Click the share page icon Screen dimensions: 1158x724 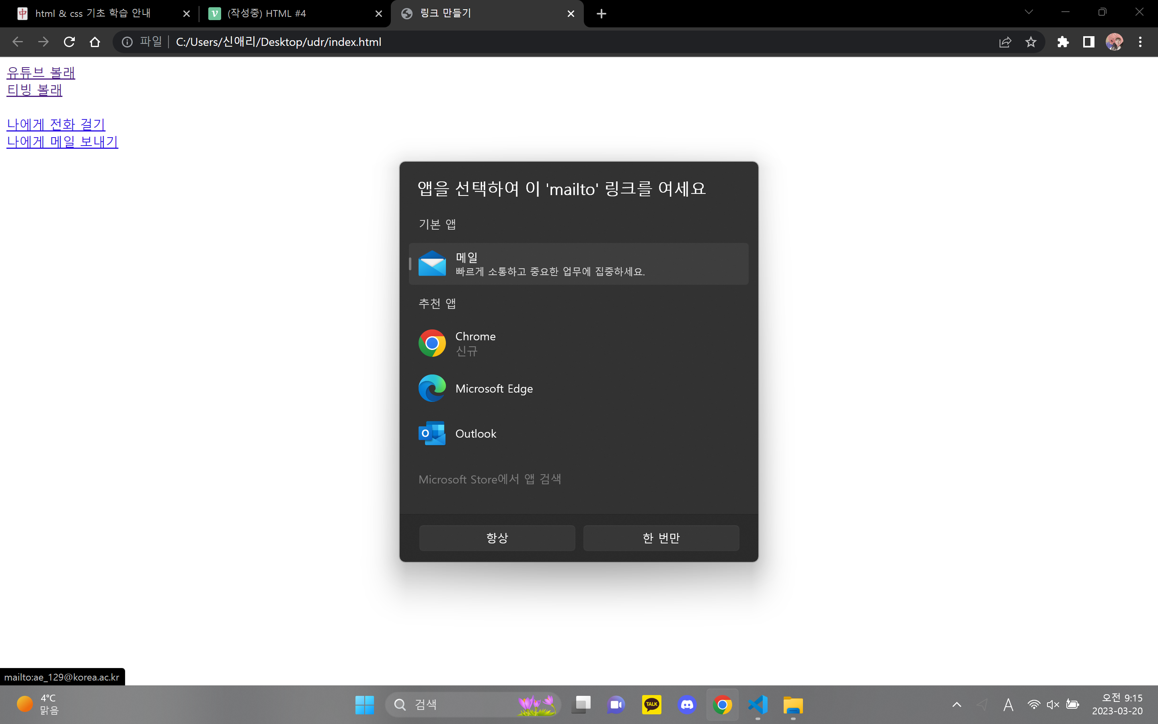pyautogui.click(x=1005, y=42)
